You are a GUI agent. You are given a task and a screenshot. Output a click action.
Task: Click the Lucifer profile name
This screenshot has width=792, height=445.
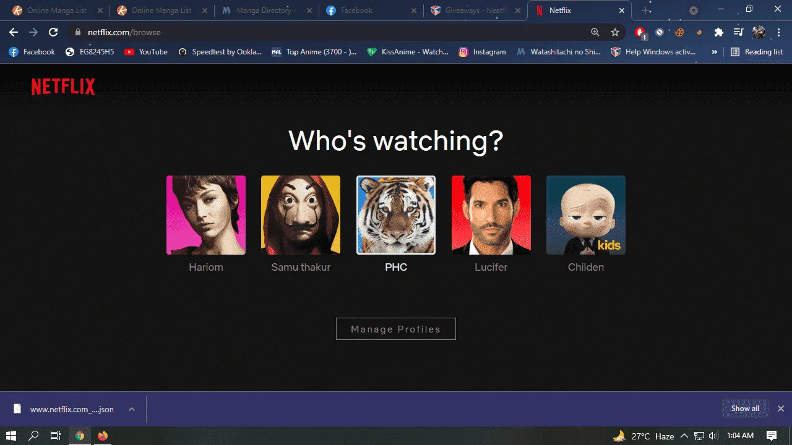[x=491, y=267]
